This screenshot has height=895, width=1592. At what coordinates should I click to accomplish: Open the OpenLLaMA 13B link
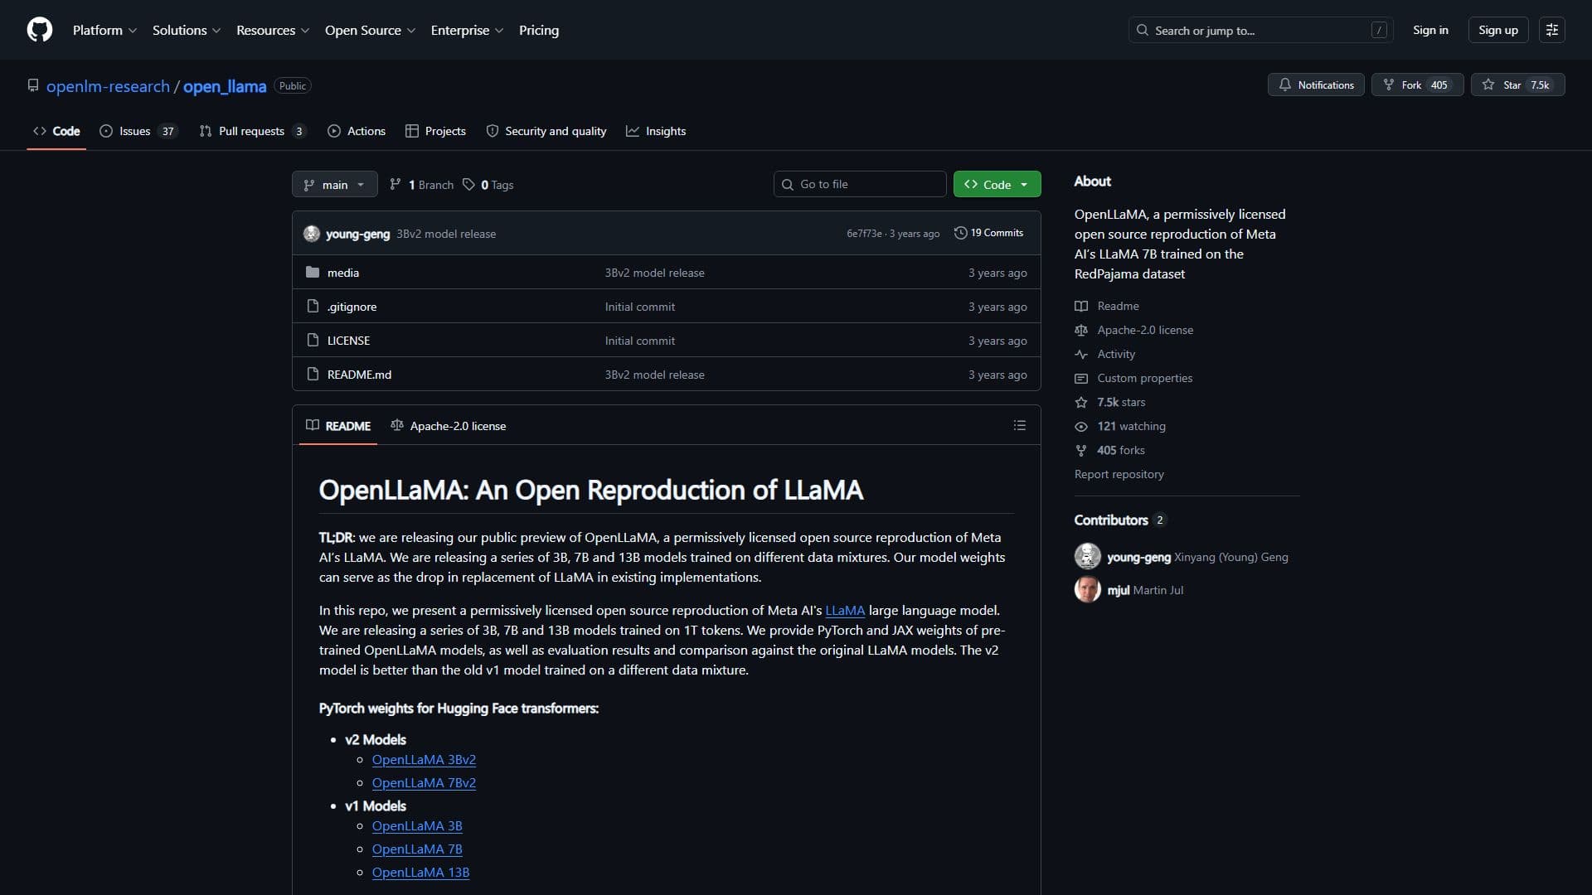pyautogui.click(x=420, y=873)
